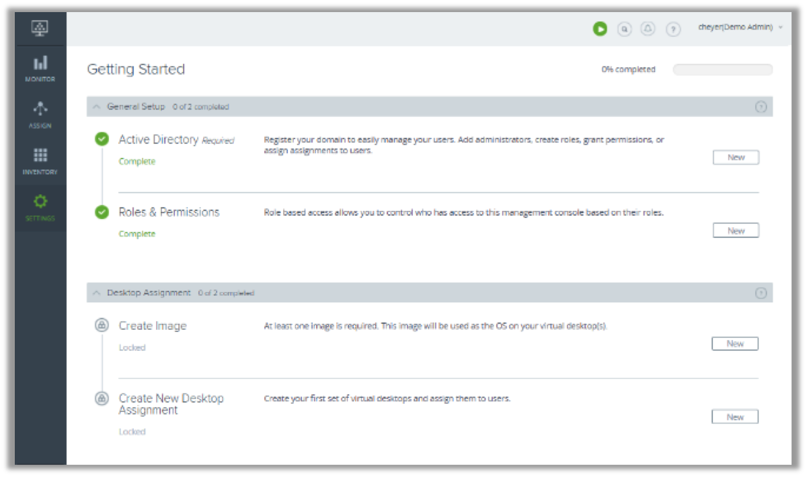Click New button for Create New Desktop Assignment
Viewport: 807px width, 477px height.
(x=735, y=417)
